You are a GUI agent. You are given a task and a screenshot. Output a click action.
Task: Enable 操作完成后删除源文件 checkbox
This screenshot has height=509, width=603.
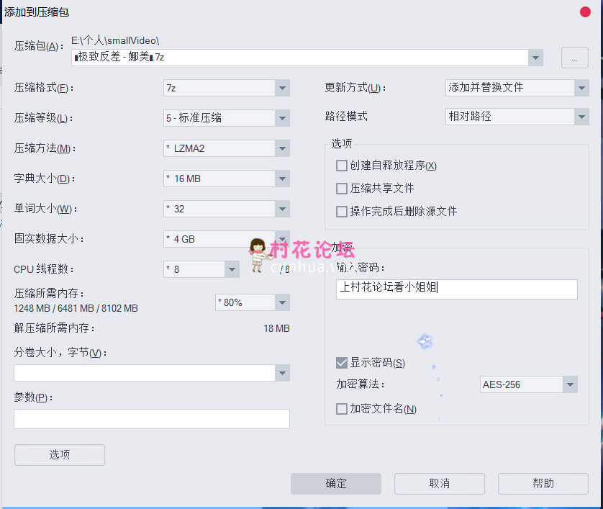(342, 212)
